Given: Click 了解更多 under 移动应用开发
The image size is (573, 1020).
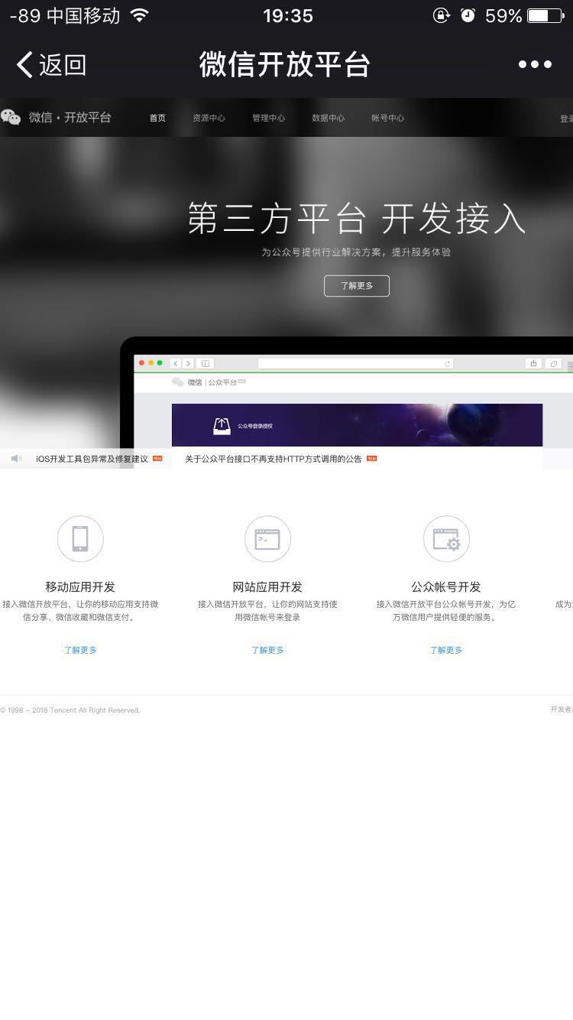Looking at the screenshot, I should tap(80, 650).
